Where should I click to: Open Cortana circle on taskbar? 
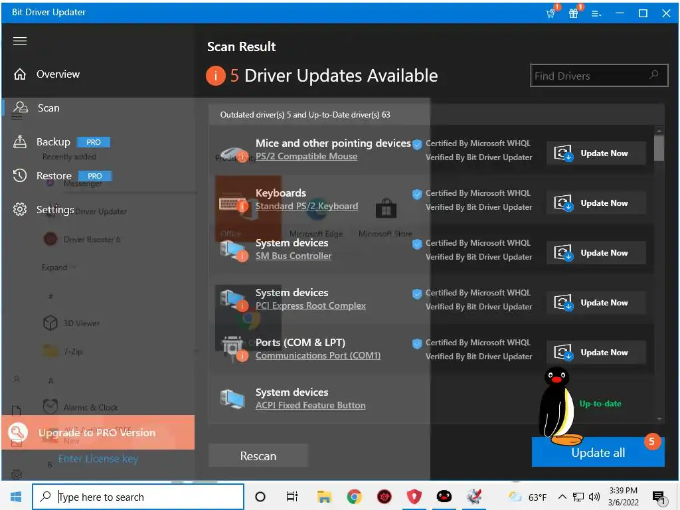[x=260, y=497]
